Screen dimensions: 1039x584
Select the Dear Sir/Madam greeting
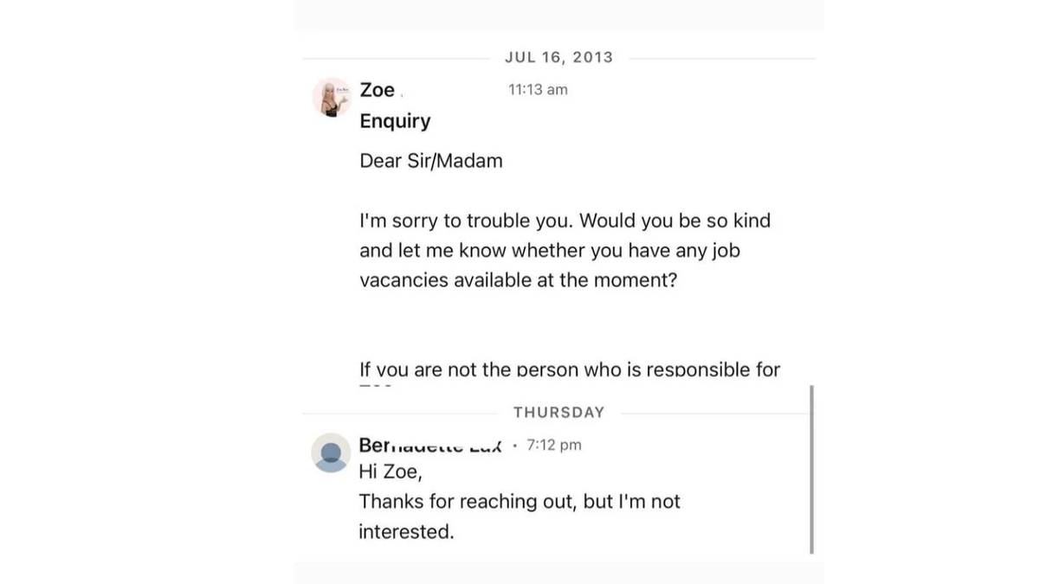430,160
